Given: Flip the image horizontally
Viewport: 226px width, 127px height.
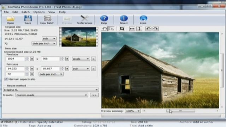Looking at the screenshot, I should pos(132,29).
